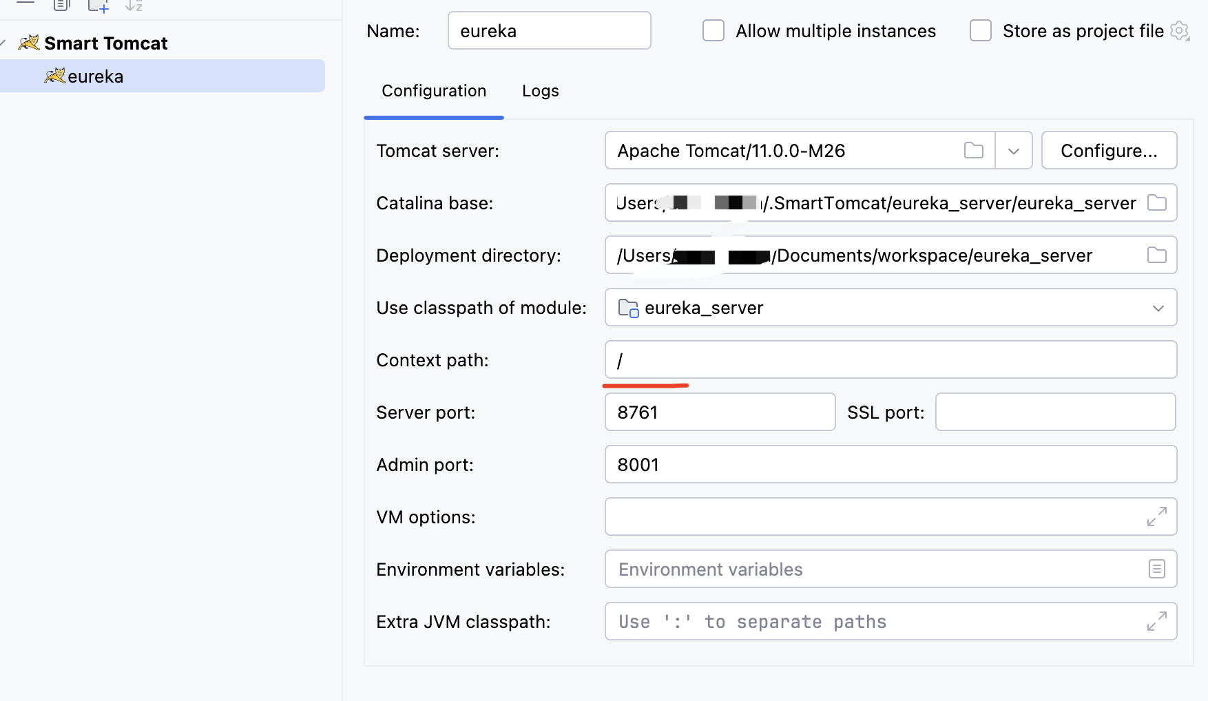1208x701 pixels.
Task: Click folder icon in Tomcat server field
Action: click(973, 150)
